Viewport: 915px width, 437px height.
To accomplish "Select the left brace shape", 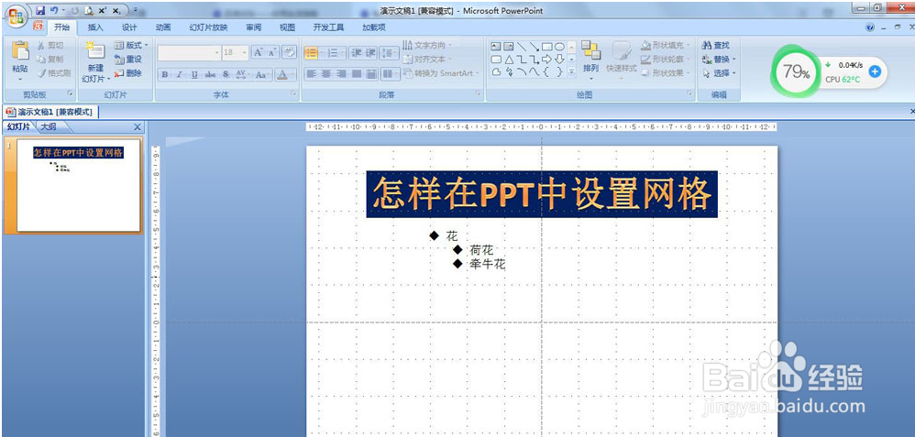I will (546, 71).
